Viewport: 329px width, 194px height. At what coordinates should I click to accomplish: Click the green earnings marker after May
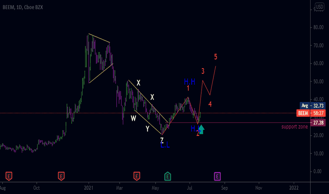coord(167,176)
